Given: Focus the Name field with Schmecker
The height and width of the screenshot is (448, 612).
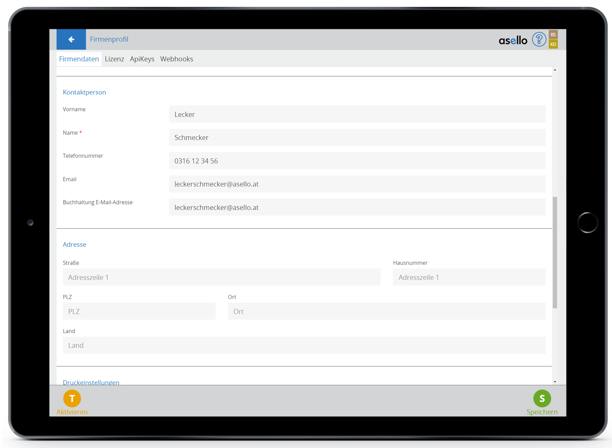Looking at the screenshot, I should (x=357, y=138).
